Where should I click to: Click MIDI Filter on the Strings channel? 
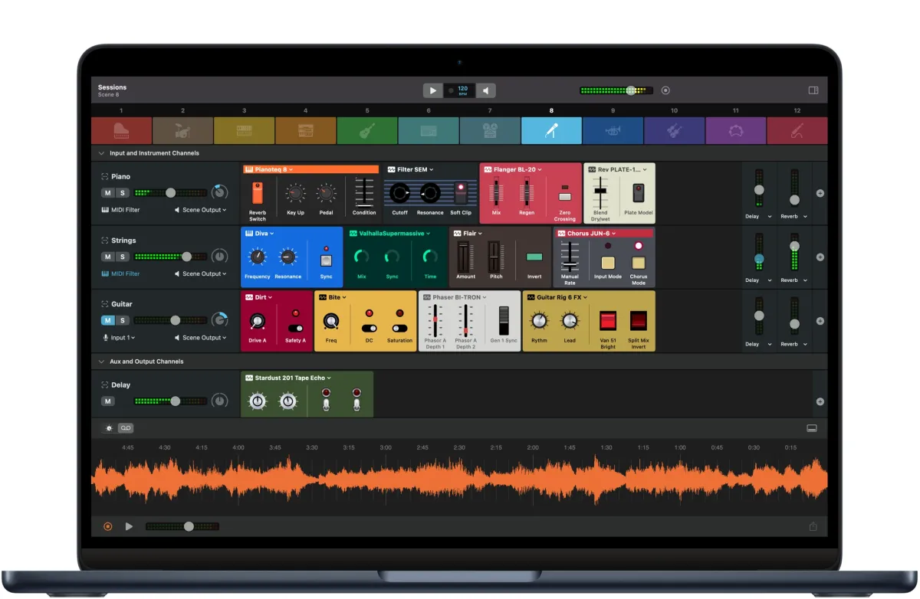tap(121, 273)
